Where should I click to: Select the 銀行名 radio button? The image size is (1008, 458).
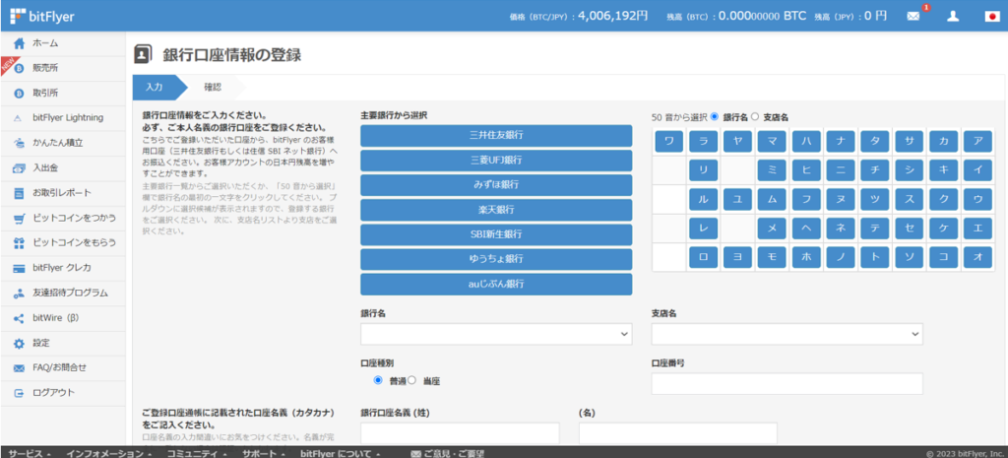715,116
